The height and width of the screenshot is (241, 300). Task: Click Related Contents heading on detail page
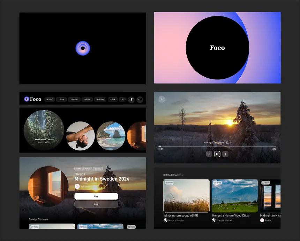click(38, 219)
